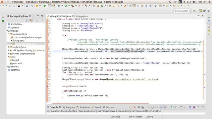The height and width of the screenshot is (119, 212).
Task: Open the Servers tab in bottom panel
Action: [x=108, y=107]
